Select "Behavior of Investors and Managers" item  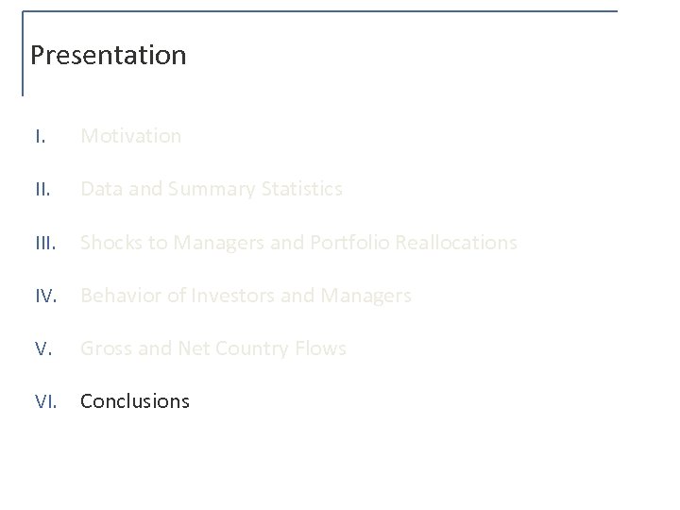(246, 296)
